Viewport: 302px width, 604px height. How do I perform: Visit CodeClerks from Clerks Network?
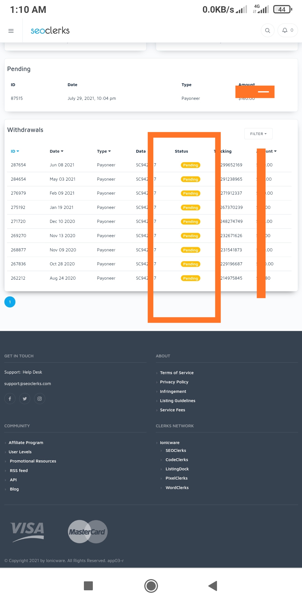pyautogui.click(x=177, y=460)
